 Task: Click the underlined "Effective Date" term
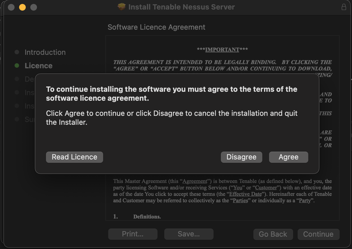tap(245, 194)
